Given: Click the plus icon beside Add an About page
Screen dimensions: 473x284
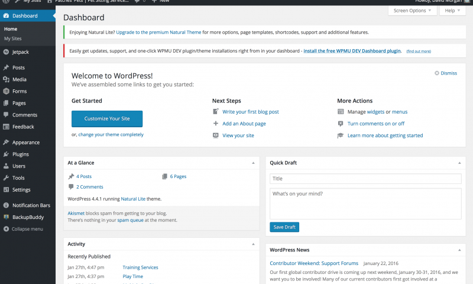Looking at the screenshot, I should pyautogui.click(x=216, y=123).
